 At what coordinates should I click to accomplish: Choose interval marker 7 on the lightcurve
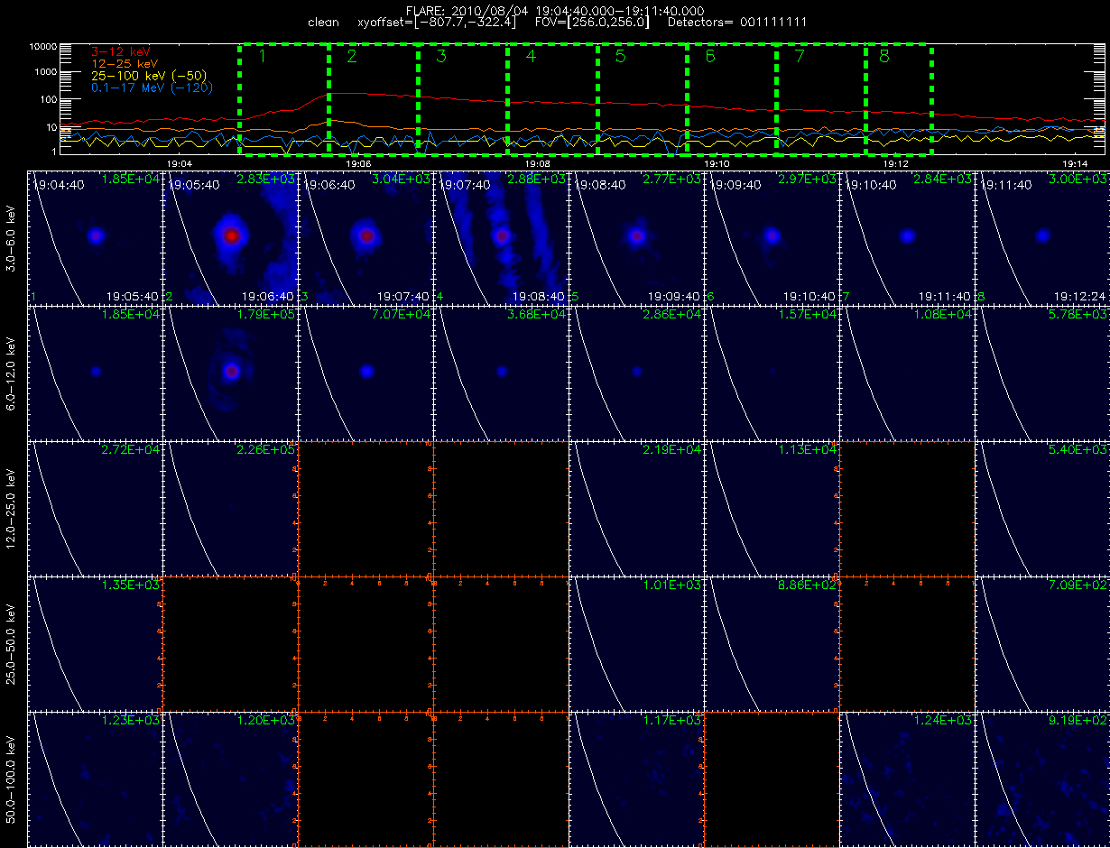tap(799, 57)
